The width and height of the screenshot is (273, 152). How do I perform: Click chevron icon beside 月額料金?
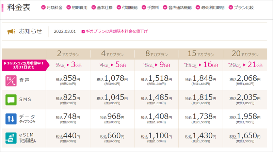[x=43, y=7]
